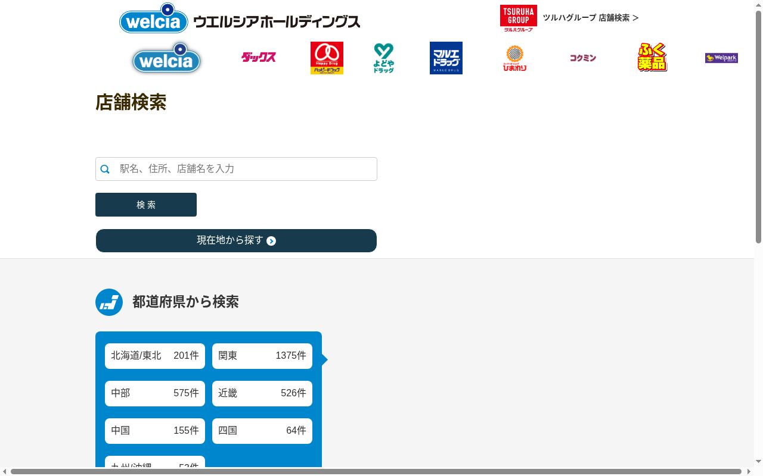The height and width of the screenshot is (476, 763).
Task: Select the 近畿 region with 526件
Action: tap(262, 393)
